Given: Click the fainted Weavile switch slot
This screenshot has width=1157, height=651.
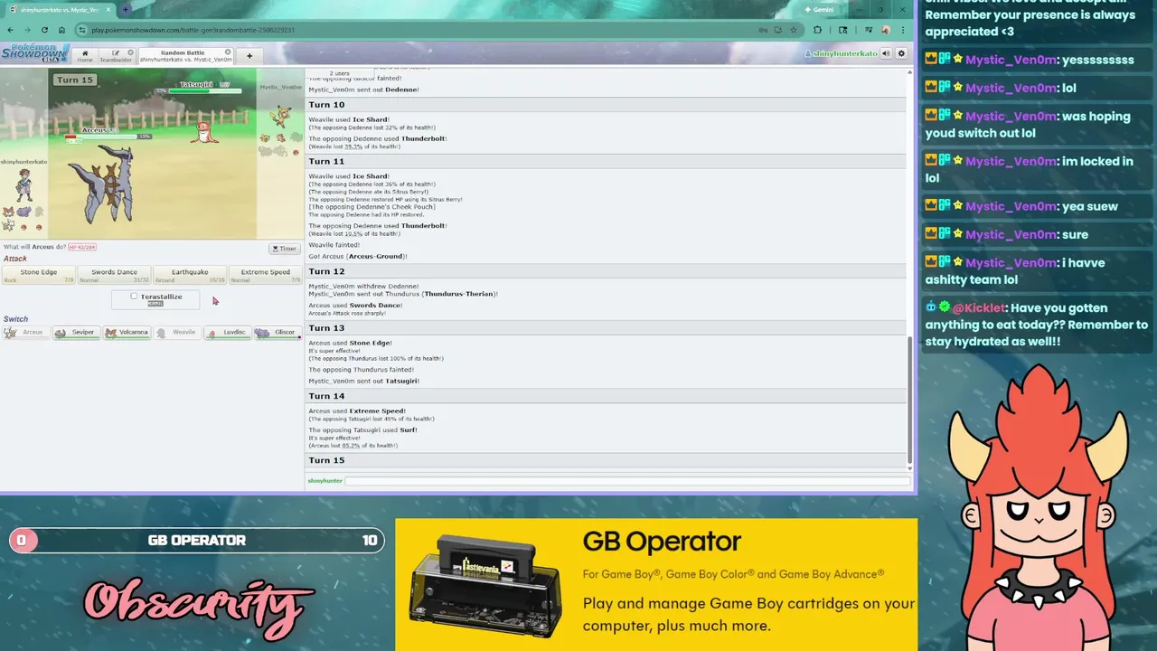Looking at the screenshot, I should (177, 333).
